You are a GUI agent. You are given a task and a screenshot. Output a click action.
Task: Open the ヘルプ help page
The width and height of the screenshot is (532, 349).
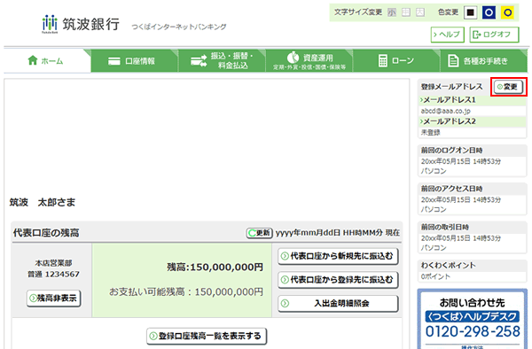click(x=447, y=35)
